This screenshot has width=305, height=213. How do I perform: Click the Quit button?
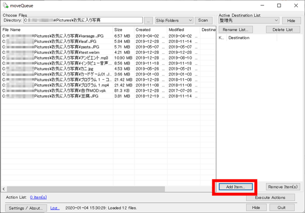(282, 208)
